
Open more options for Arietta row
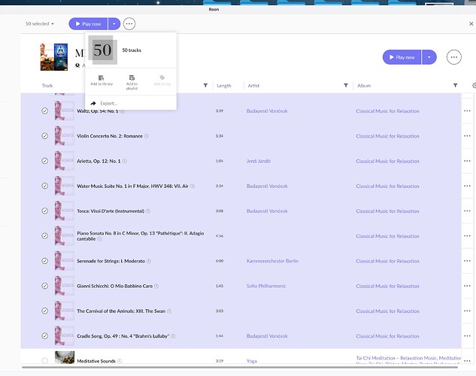pos(467,161)
